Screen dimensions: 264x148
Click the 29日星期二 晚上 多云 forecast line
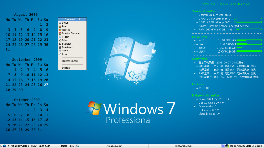point(226,77)
